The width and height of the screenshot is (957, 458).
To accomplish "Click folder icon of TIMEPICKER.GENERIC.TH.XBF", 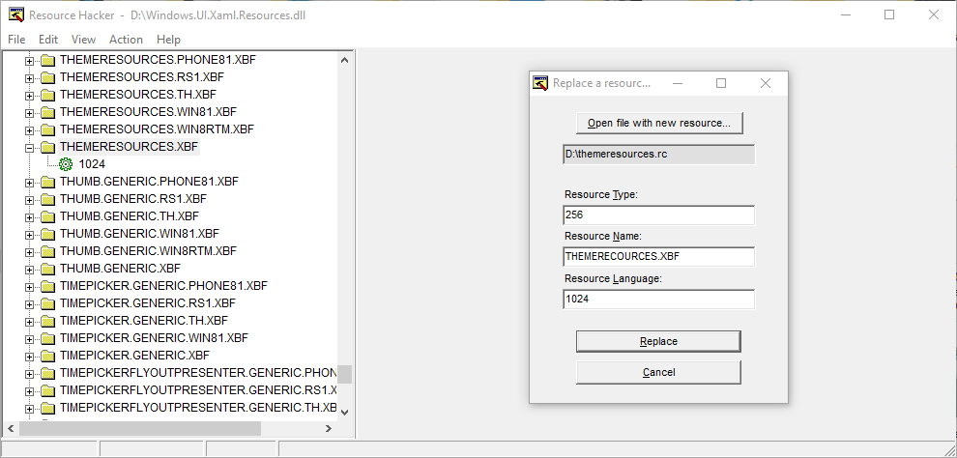I will [x=47, y=321].
